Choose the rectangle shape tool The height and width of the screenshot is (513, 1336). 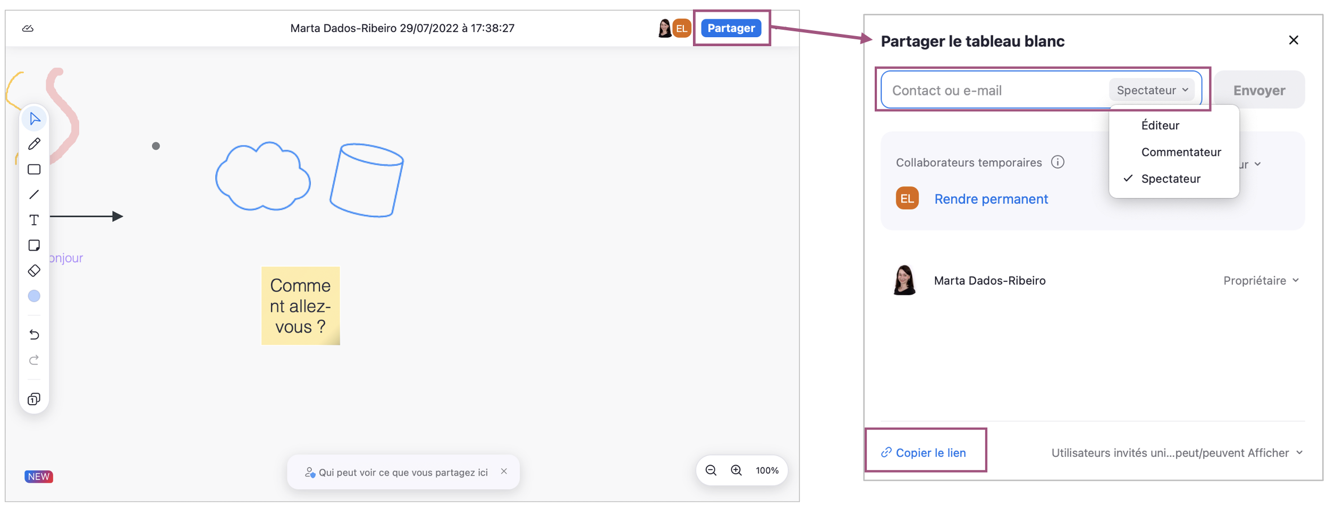point(35,169)
